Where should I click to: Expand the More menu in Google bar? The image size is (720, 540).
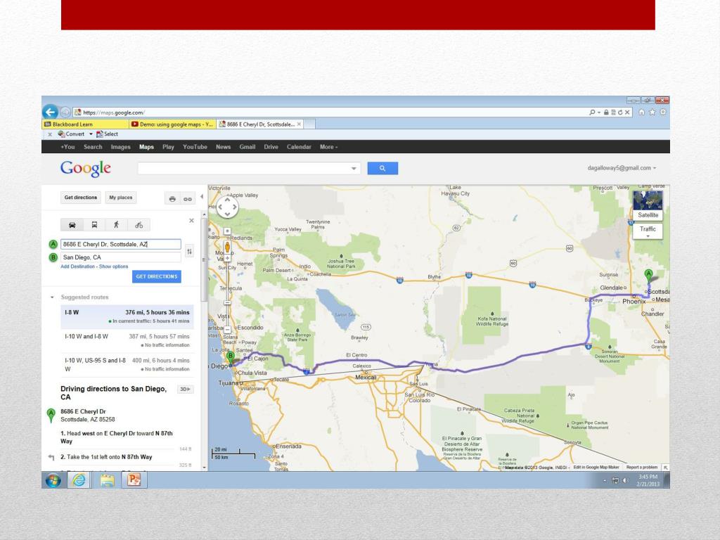click(x=329, y=147)
